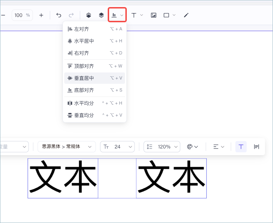Viewport: 273px width, 223px height.
Task: Open the line height 120% dropdown
Action: 162,147
